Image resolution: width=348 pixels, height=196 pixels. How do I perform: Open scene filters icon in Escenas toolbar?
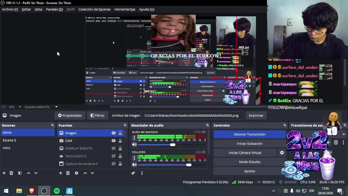(20, 173)
